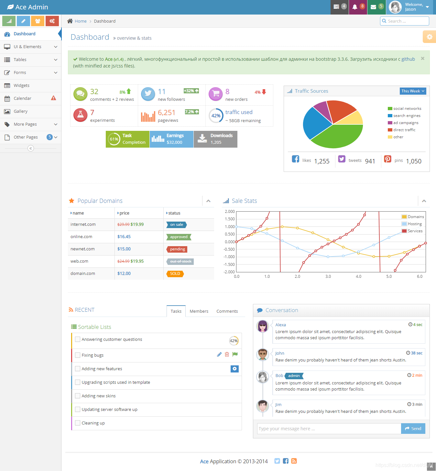Image resolution: width=436 pixels, height=471 pixels.
Task: Click the orange users shortcut button
Action: click(38, 21)
